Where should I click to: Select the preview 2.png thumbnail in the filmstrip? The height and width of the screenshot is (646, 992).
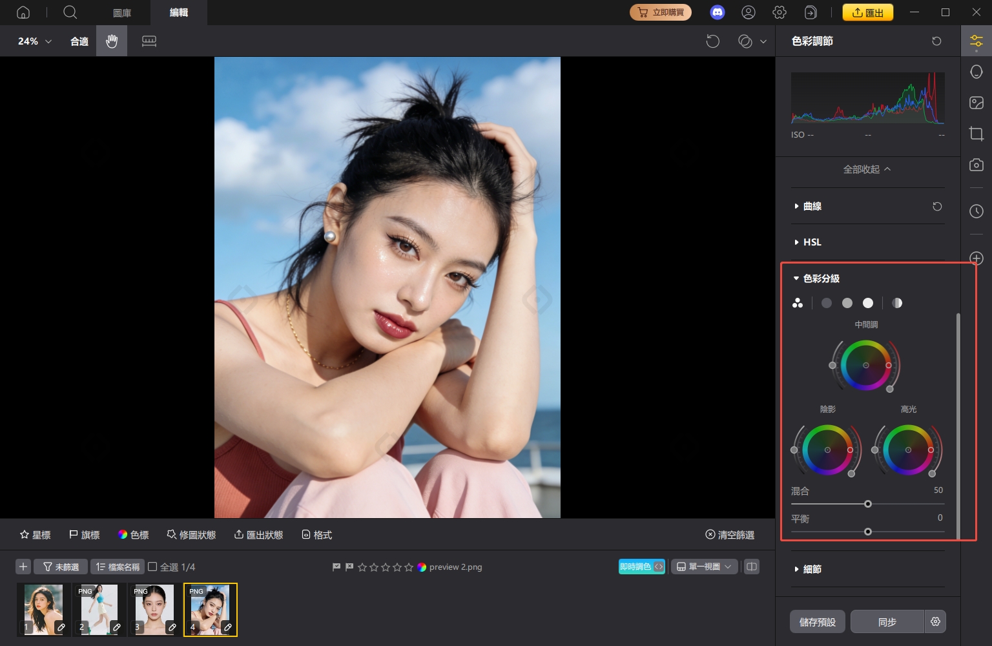tap(211, 608)
